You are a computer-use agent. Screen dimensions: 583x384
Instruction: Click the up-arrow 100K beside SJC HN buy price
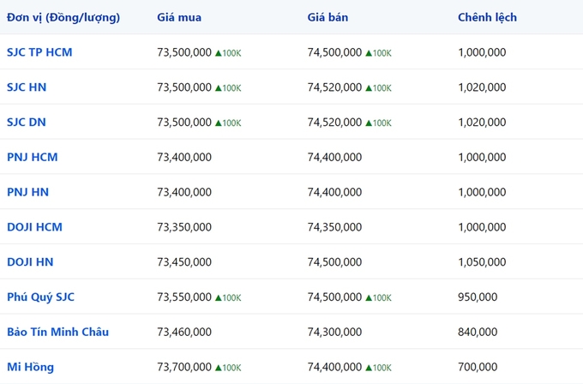coord(228,88)
